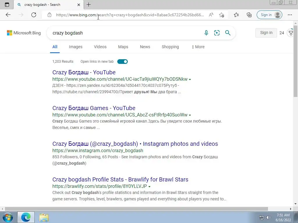
Task: Submit search with magnifier icon
Action: pyautogui.click(x=228, y=33)
